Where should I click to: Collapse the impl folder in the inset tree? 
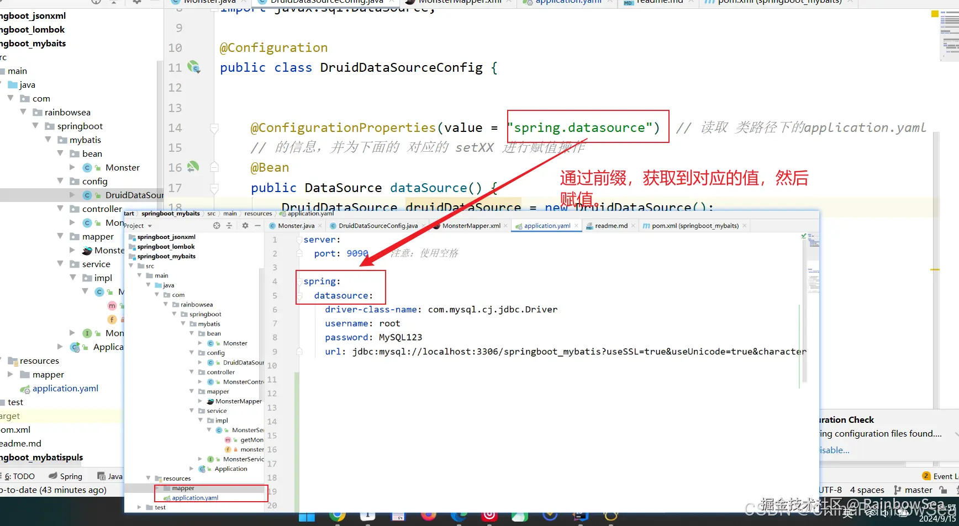click(x=201, y=421)
